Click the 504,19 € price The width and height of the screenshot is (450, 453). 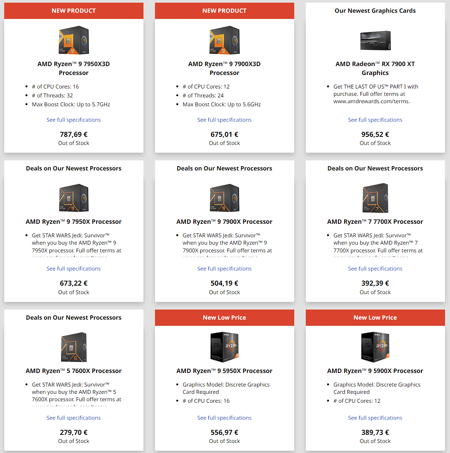[225, 283]
